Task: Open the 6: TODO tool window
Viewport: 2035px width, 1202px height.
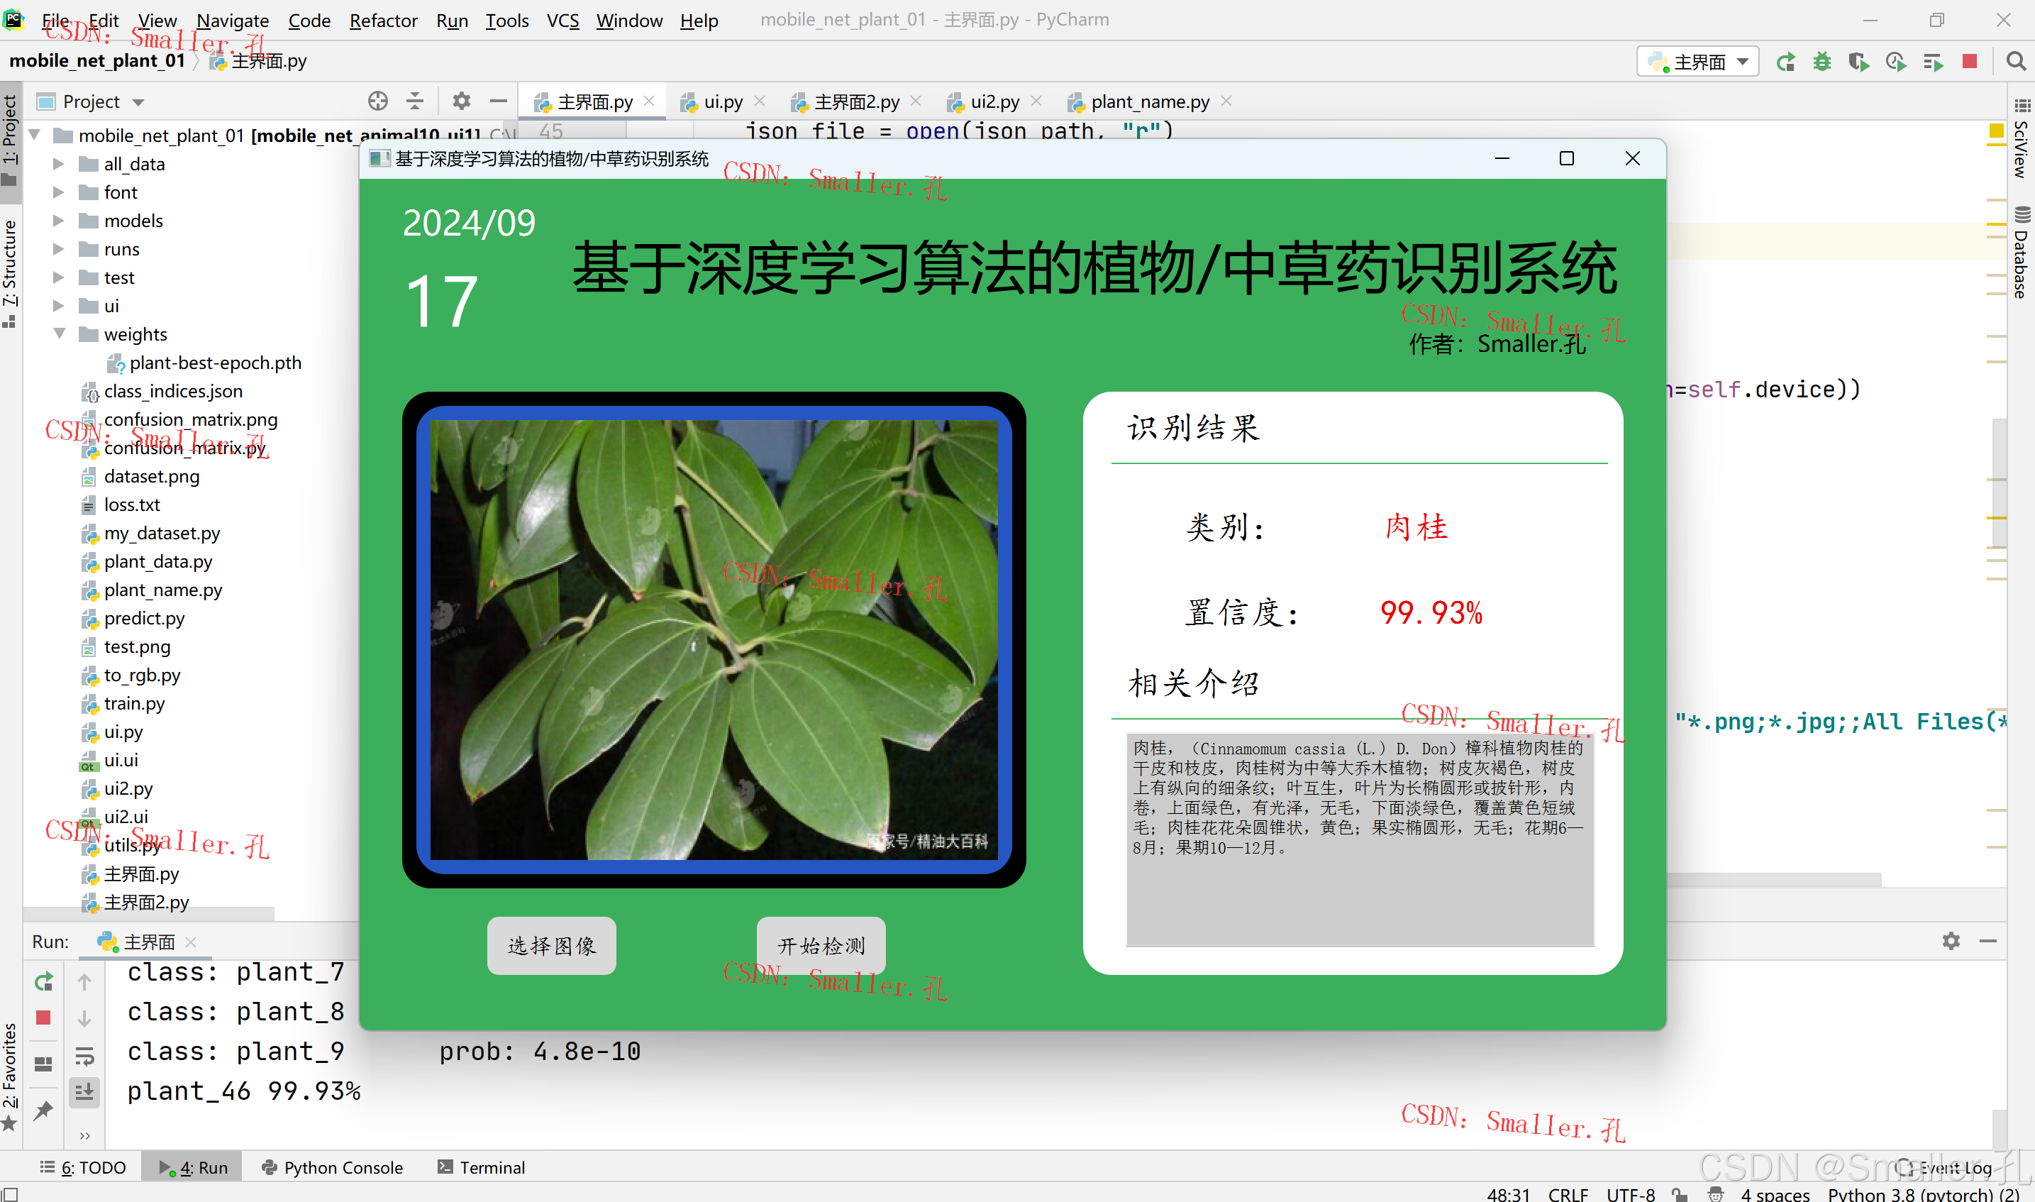Action: pyautogui.click(x=84, y=1167)
